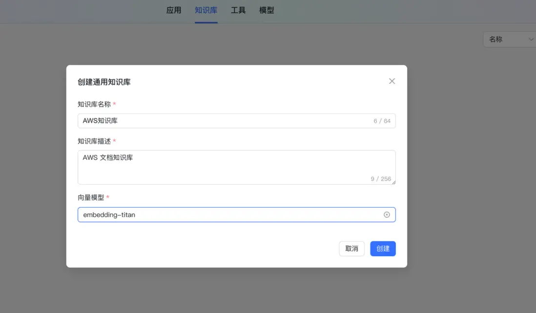
Task: Switch to the 应用 tab
Action: click(174, 10)
